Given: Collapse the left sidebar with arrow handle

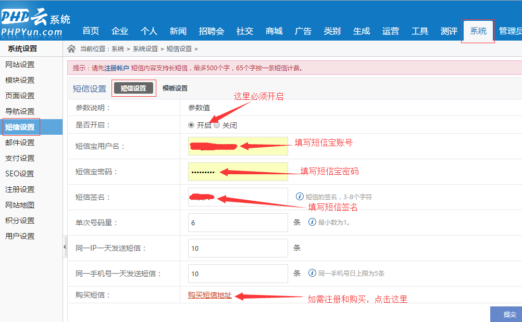Looking at the screenshot, I should tap(65, 247).
